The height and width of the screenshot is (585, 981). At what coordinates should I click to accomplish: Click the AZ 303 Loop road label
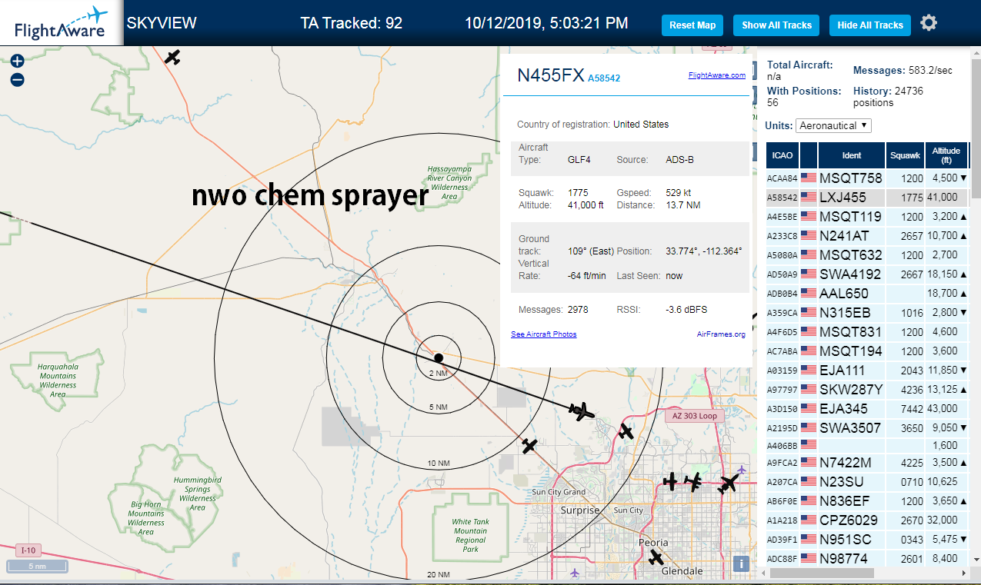point(695,416)
